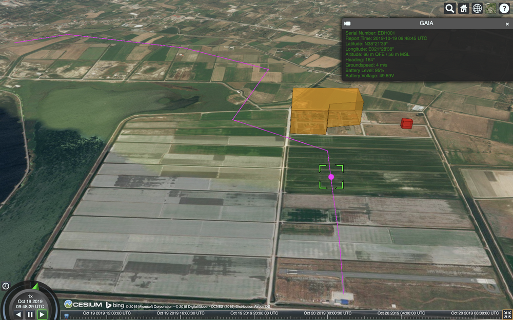This screenshot has height=320, width=513.
Task: Select the magenta drone position marker
Action: (x=331, y=177)
